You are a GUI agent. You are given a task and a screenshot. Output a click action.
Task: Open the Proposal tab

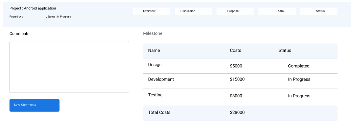tap(235, 11)
